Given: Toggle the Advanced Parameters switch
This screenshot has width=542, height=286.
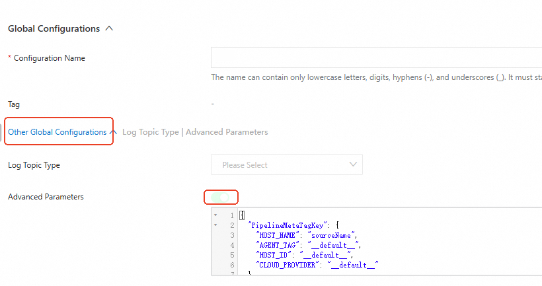Looking at the screenshot, I should point(220,197).
